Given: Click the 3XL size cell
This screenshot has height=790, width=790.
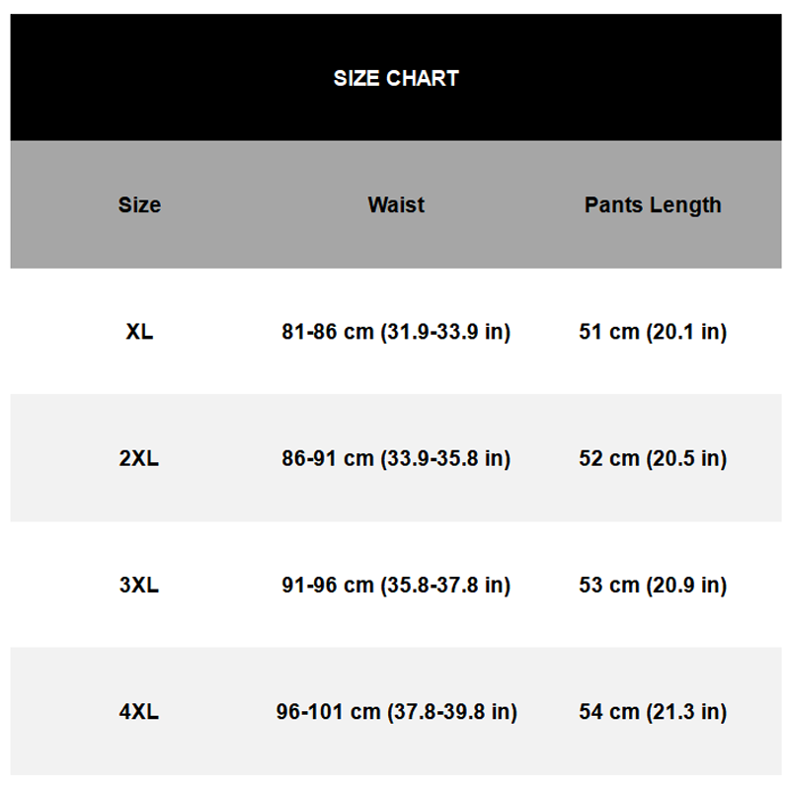Looking at the screenshot, I should tap(139, 585).
